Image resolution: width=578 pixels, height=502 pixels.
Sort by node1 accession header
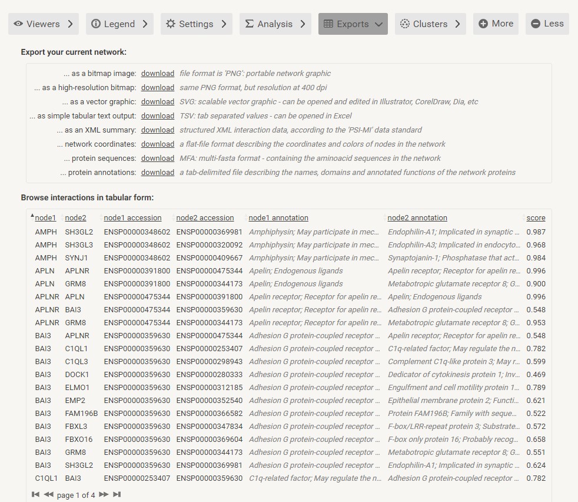pyautogui.click(x=132, y=218)
